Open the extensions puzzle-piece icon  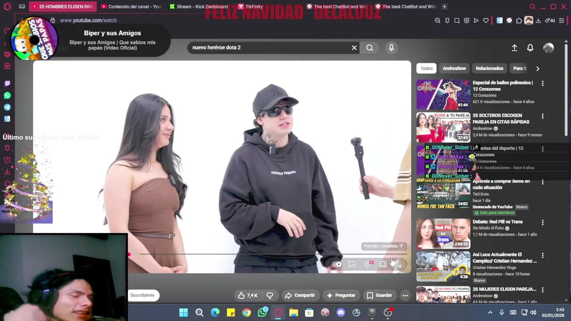[519, 21]
